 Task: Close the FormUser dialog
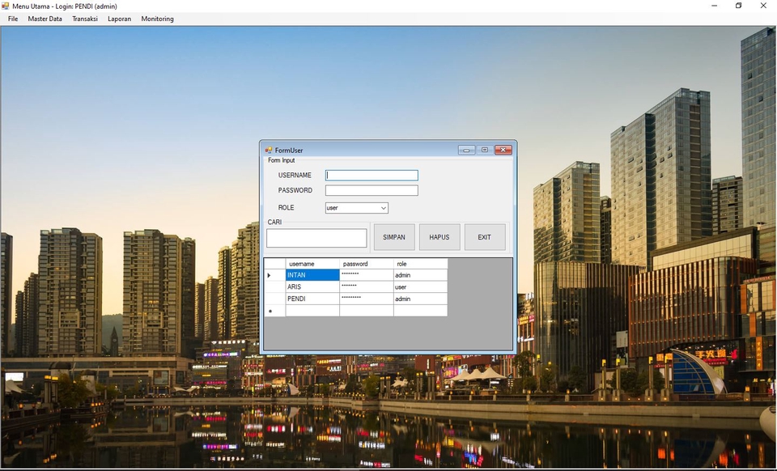[x=503, y=150]
